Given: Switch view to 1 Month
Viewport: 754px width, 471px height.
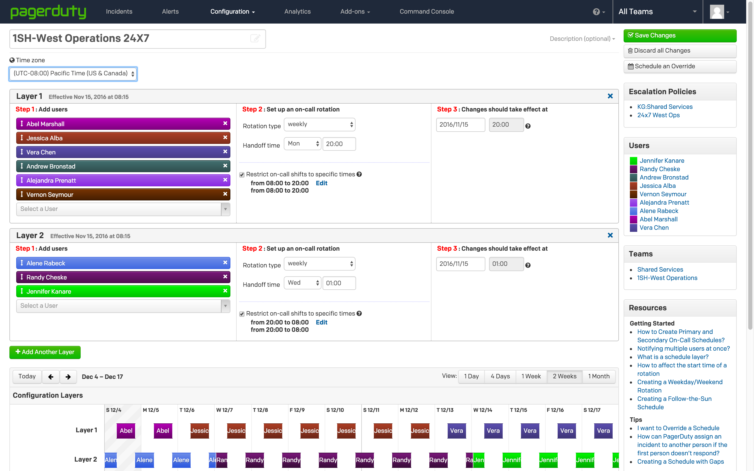Looking at the screenshot, I should point(598,376).
